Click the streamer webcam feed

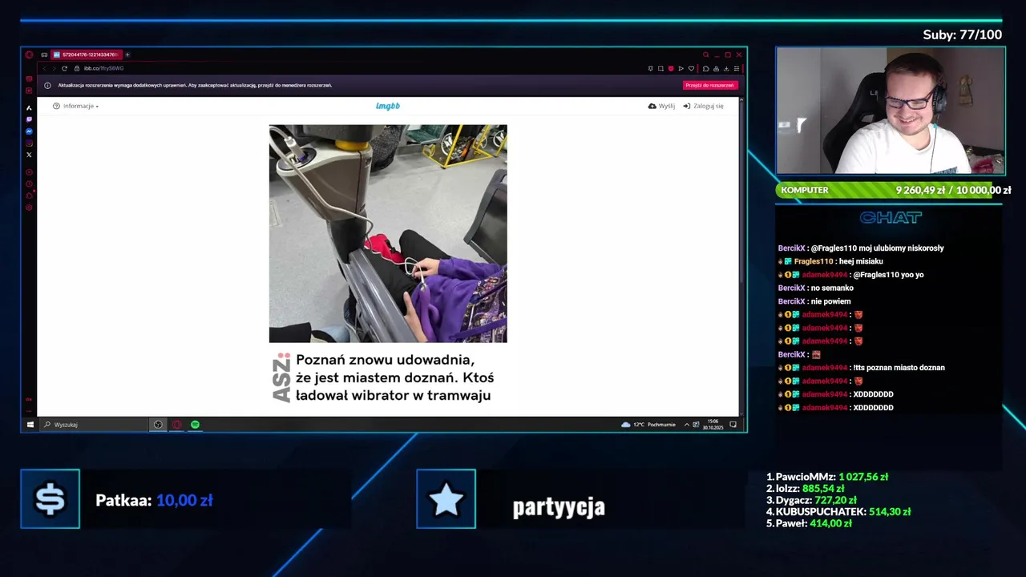click(x=891, y=111)
